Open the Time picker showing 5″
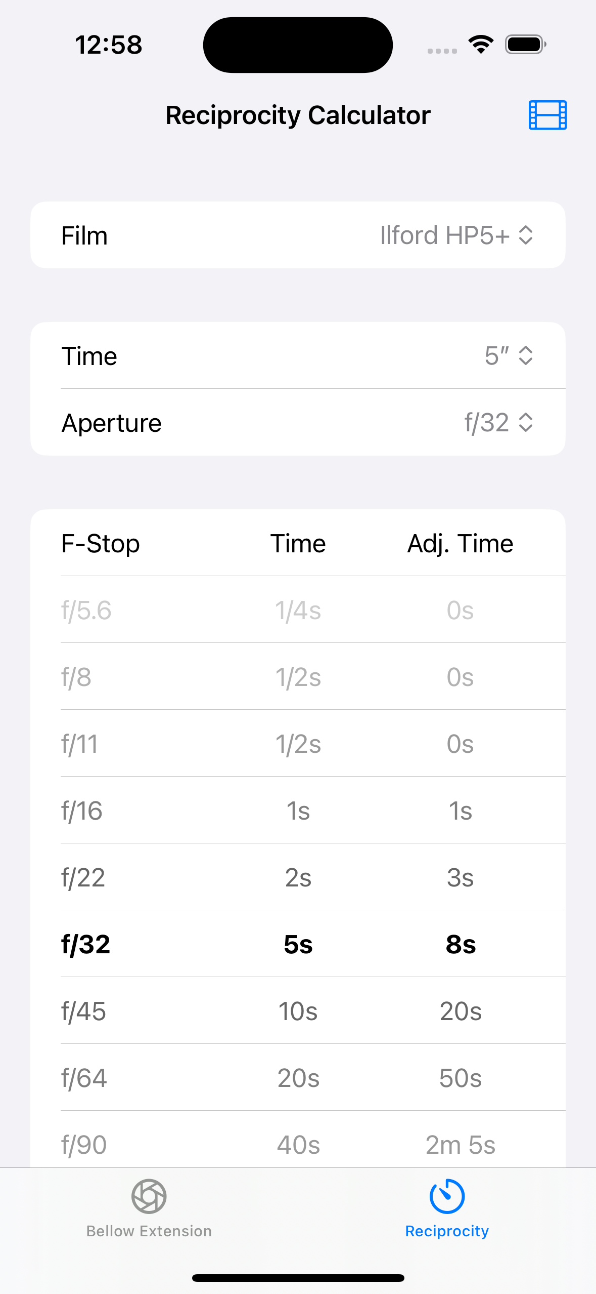This screenshot has width=596, height=1294. 508,356
